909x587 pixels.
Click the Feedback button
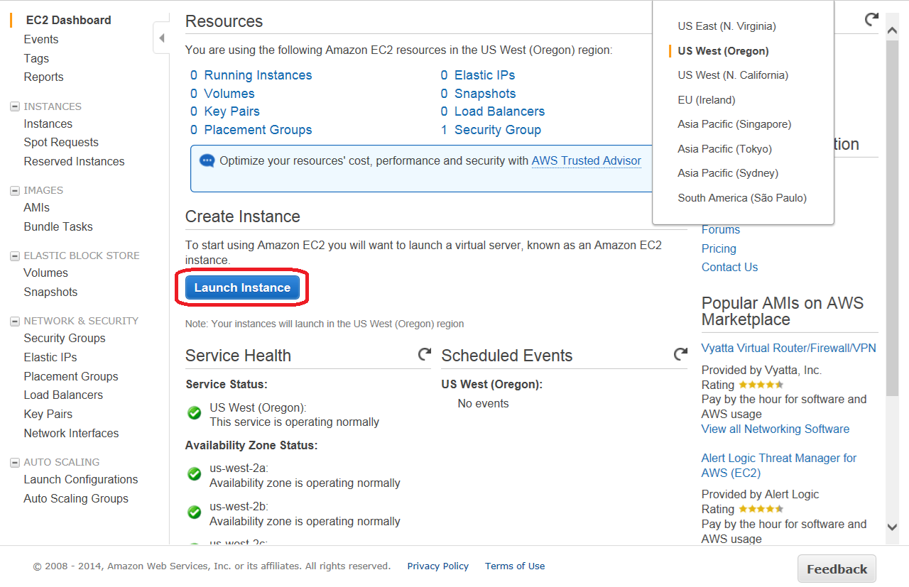pyautogui.click(x=837, y=569)
